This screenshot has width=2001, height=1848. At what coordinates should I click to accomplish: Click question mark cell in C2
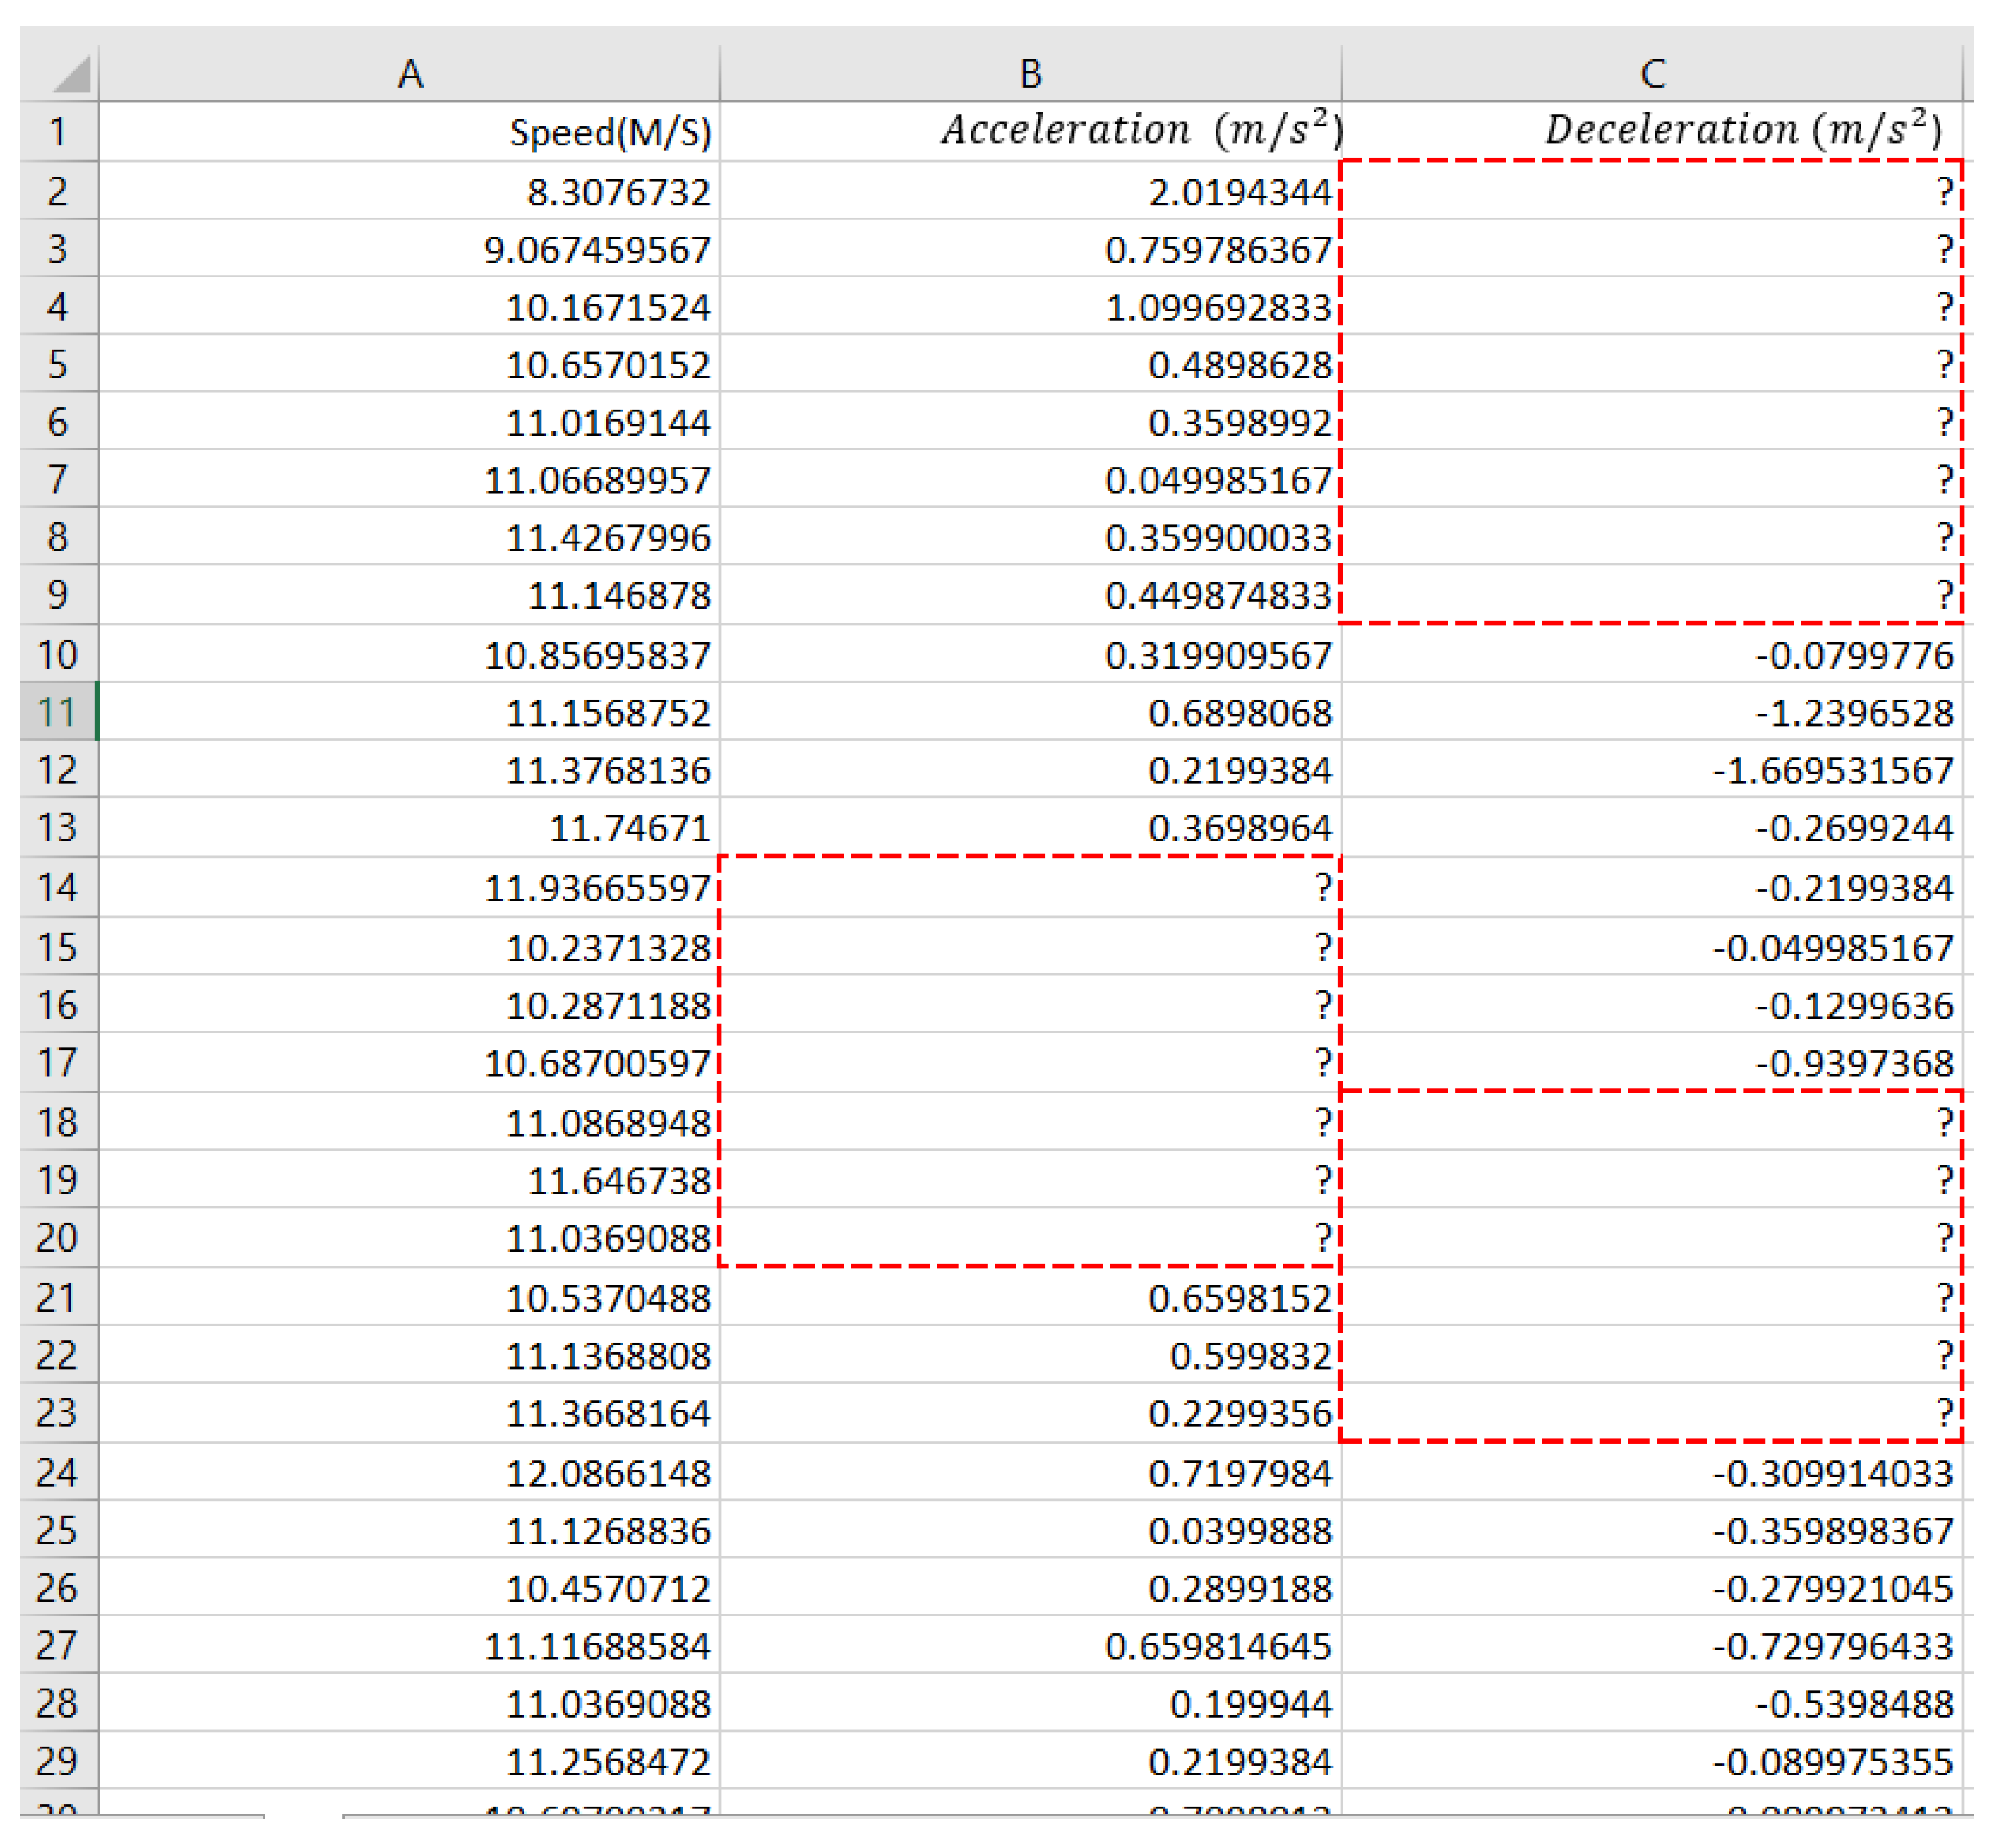tap(1943, 191)
